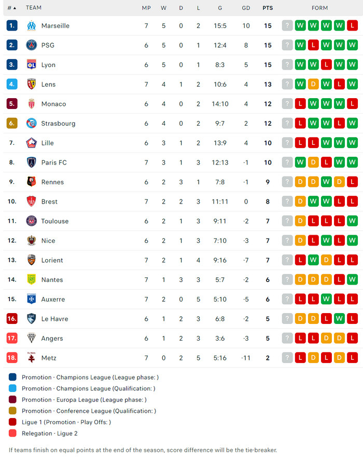Click the Marseille club crest icon
363x459 pixels.
[32, 25]
